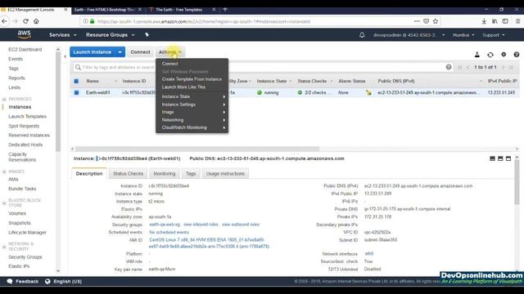Jump to last page of instances
This screenshot has width=524, height=294.
[x=511, y=67]
